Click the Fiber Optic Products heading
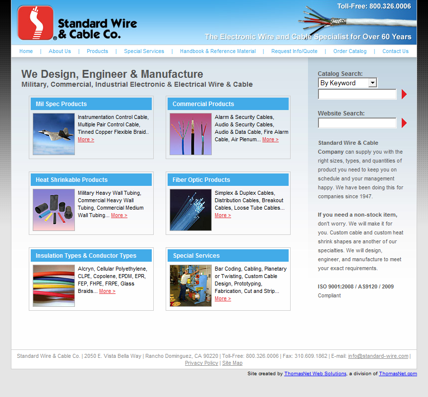 pos(201,180)
